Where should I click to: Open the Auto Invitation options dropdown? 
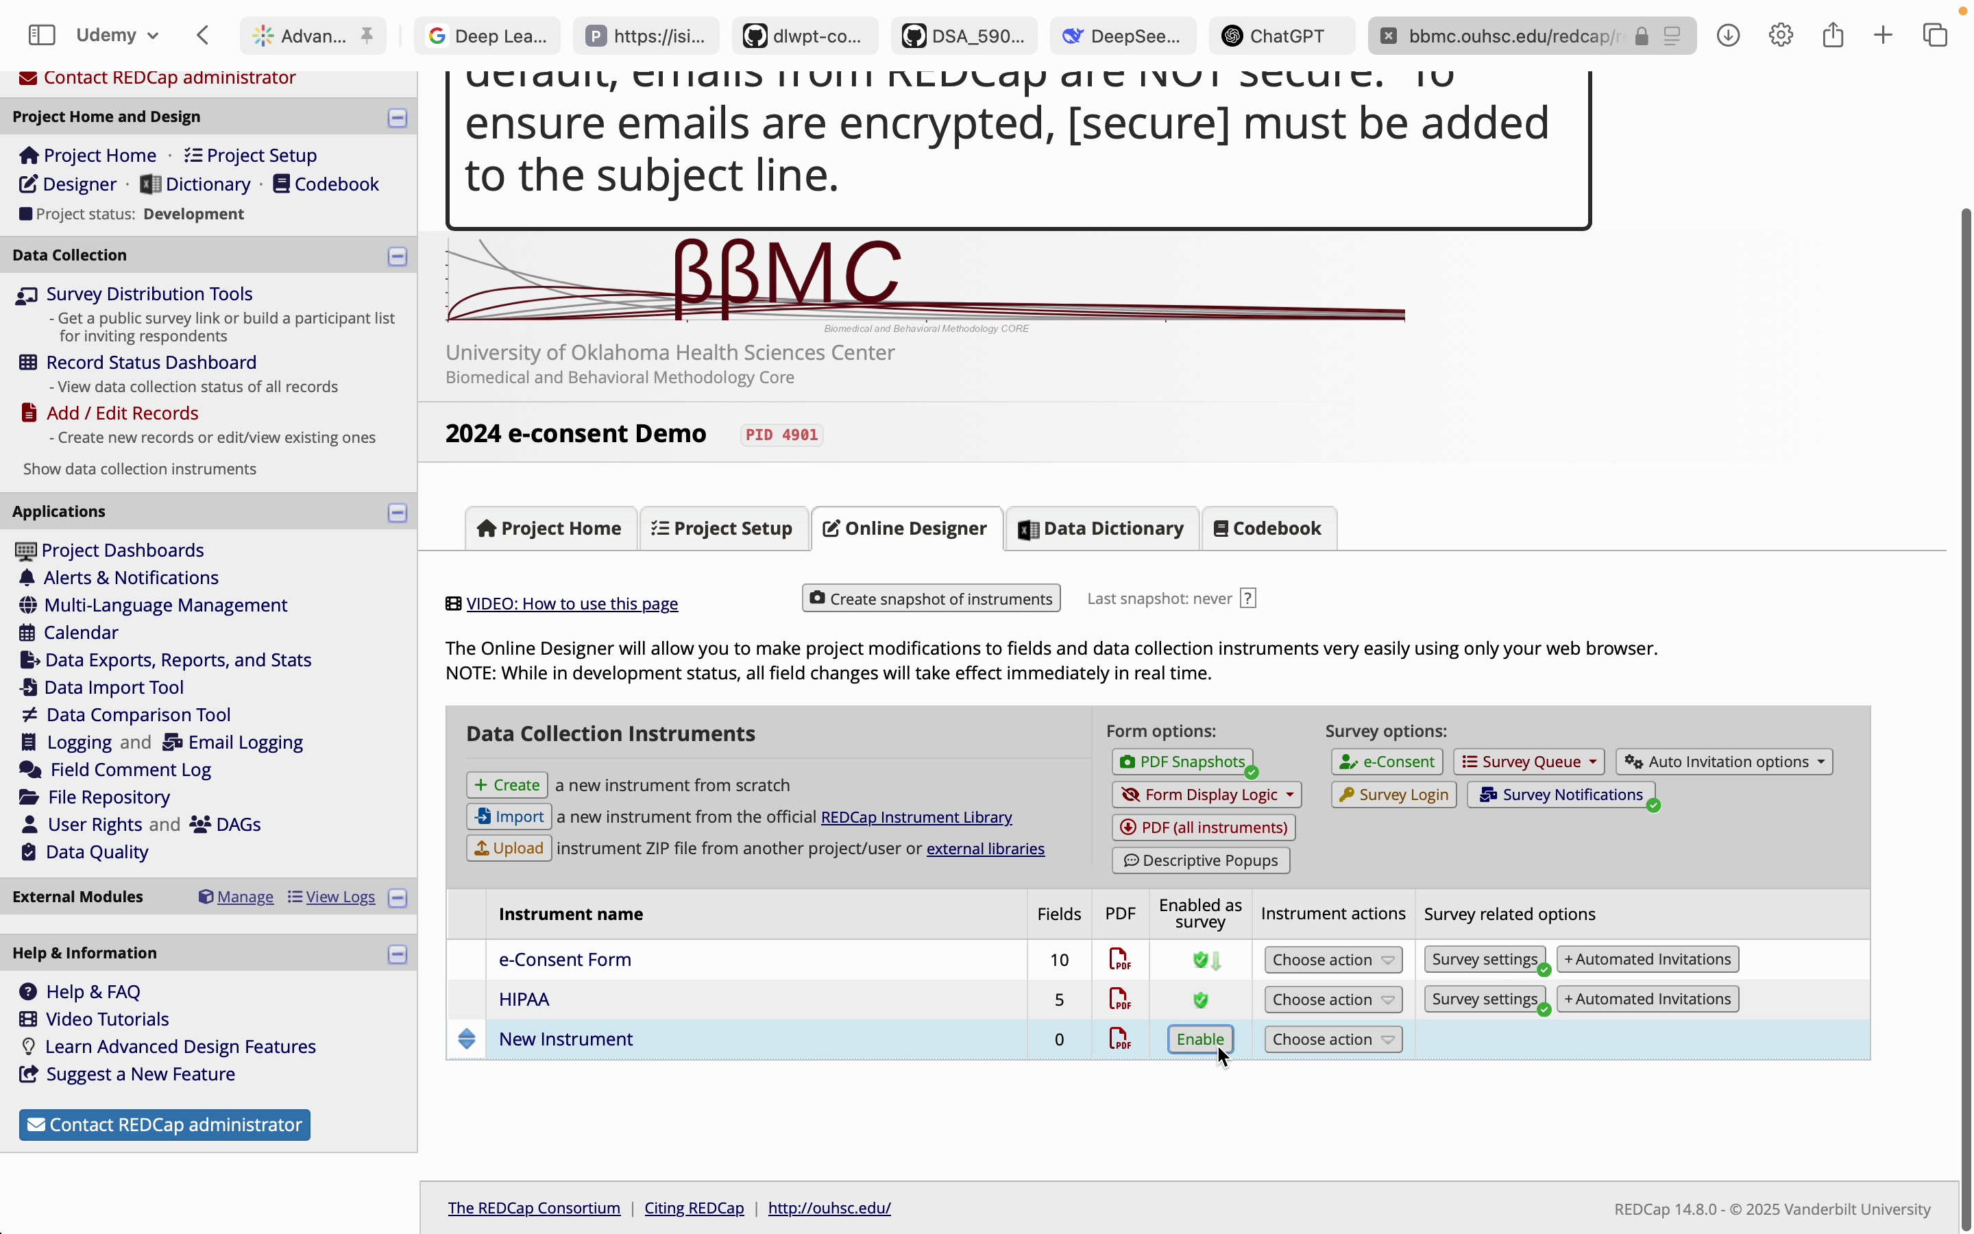pyautogui.click(x=1724, y=762)
